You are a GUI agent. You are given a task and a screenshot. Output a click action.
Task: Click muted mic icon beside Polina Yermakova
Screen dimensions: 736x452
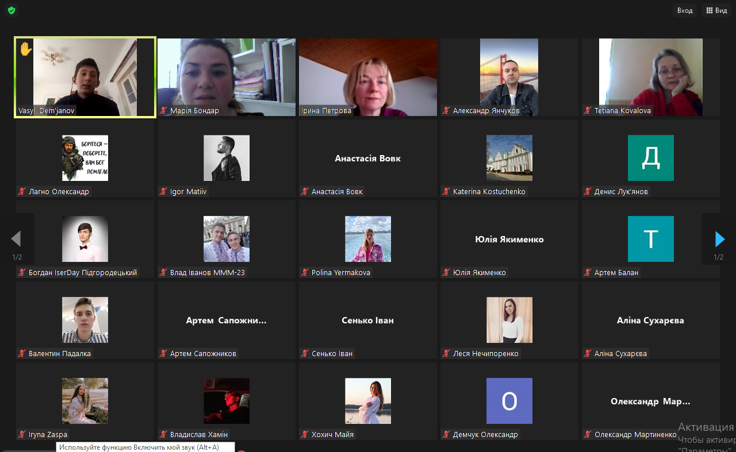tap(305, 273)
